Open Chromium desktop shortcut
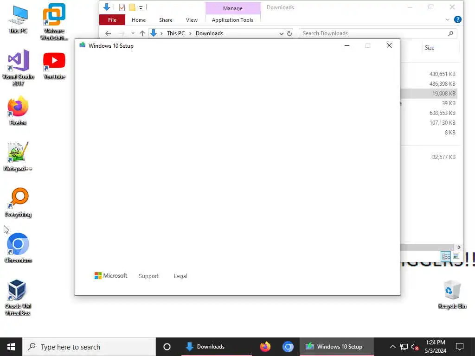The height and width of the screenshot is (356, 475). 18,248
